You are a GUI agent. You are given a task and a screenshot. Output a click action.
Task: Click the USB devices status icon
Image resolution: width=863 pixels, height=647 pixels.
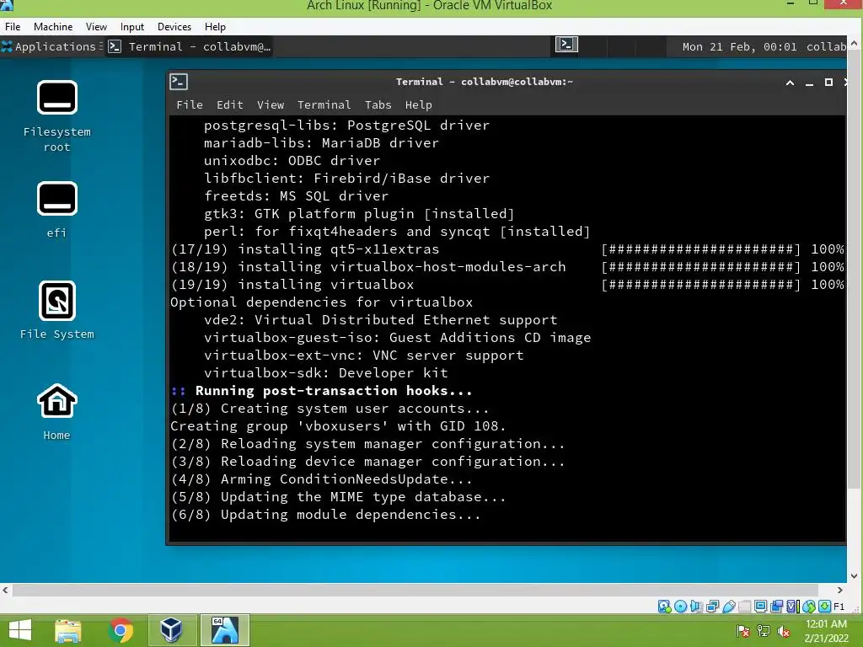(x=729, y=607)
